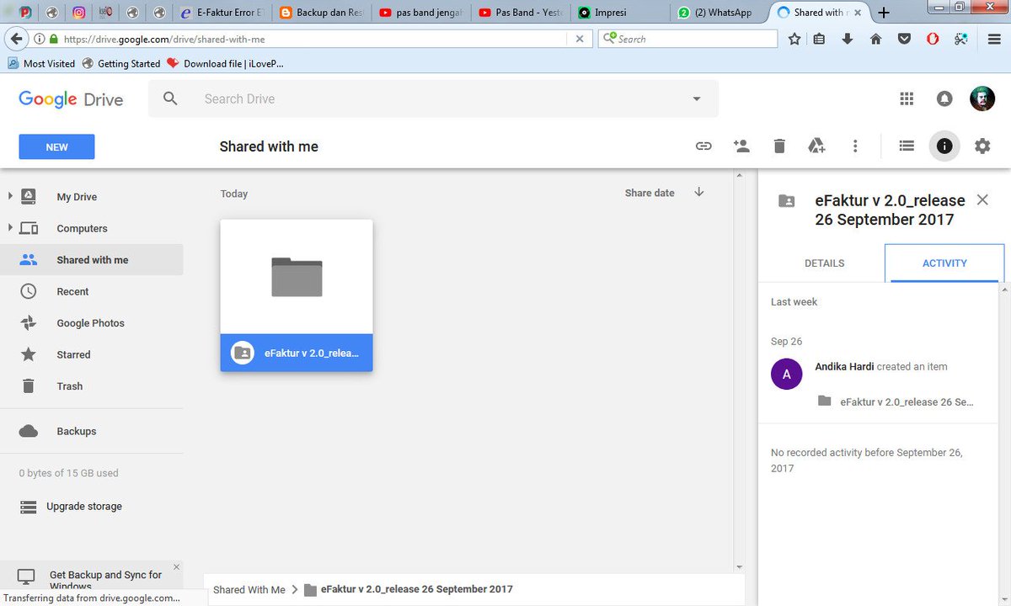Open the Drive settings gear
This screenshot has width=1011, height=606.
(x=982, y=146)
